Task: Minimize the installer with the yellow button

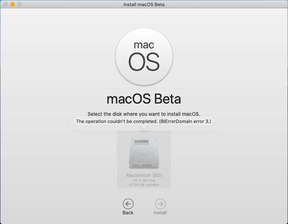Action: click(x=13, y=4)
